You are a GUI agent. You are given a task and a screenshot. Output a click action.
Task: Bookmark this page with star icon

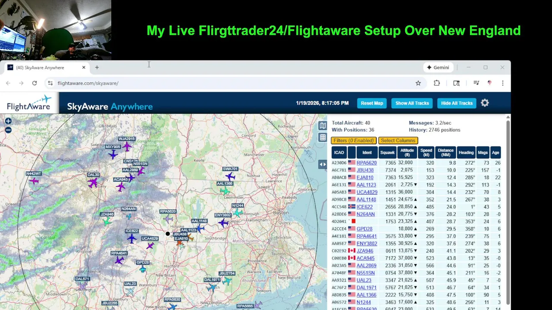click(x=418, y=83)
